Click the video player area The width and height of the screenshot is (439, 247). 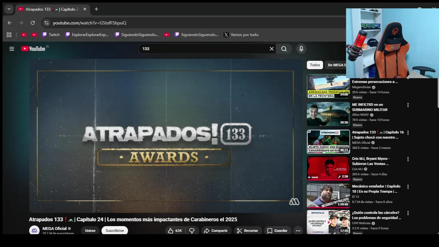166,136
